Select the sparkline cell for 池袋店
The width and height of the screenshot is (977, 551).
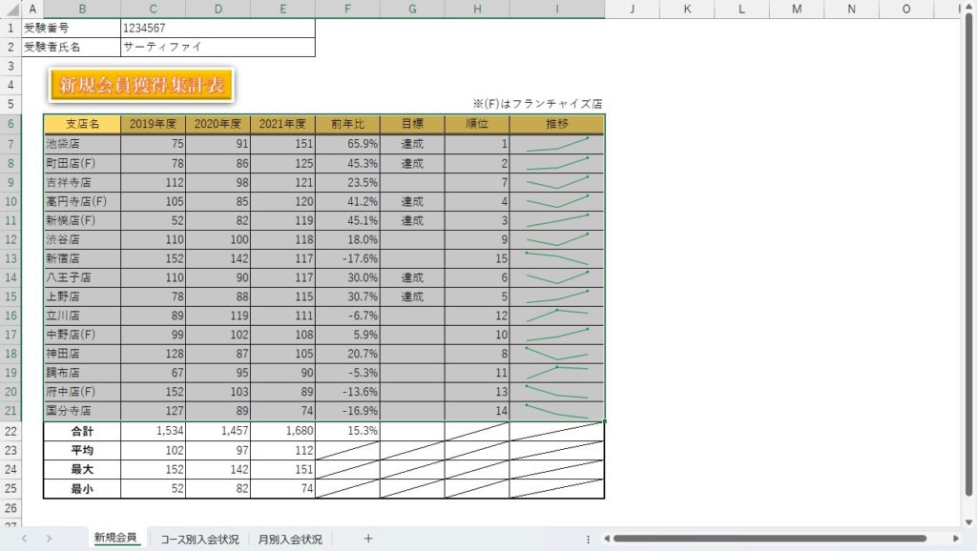pos(556,144)
